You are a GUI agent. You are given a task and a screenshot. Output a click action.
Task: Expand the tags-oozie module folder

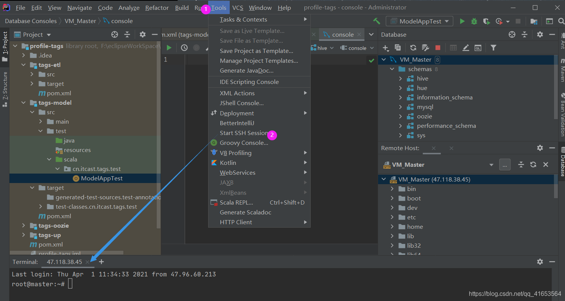point(23,226)
